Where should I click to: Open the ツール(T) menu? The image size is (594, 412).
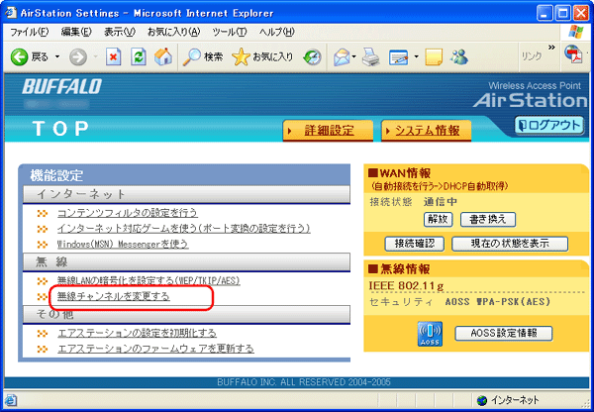230,33
